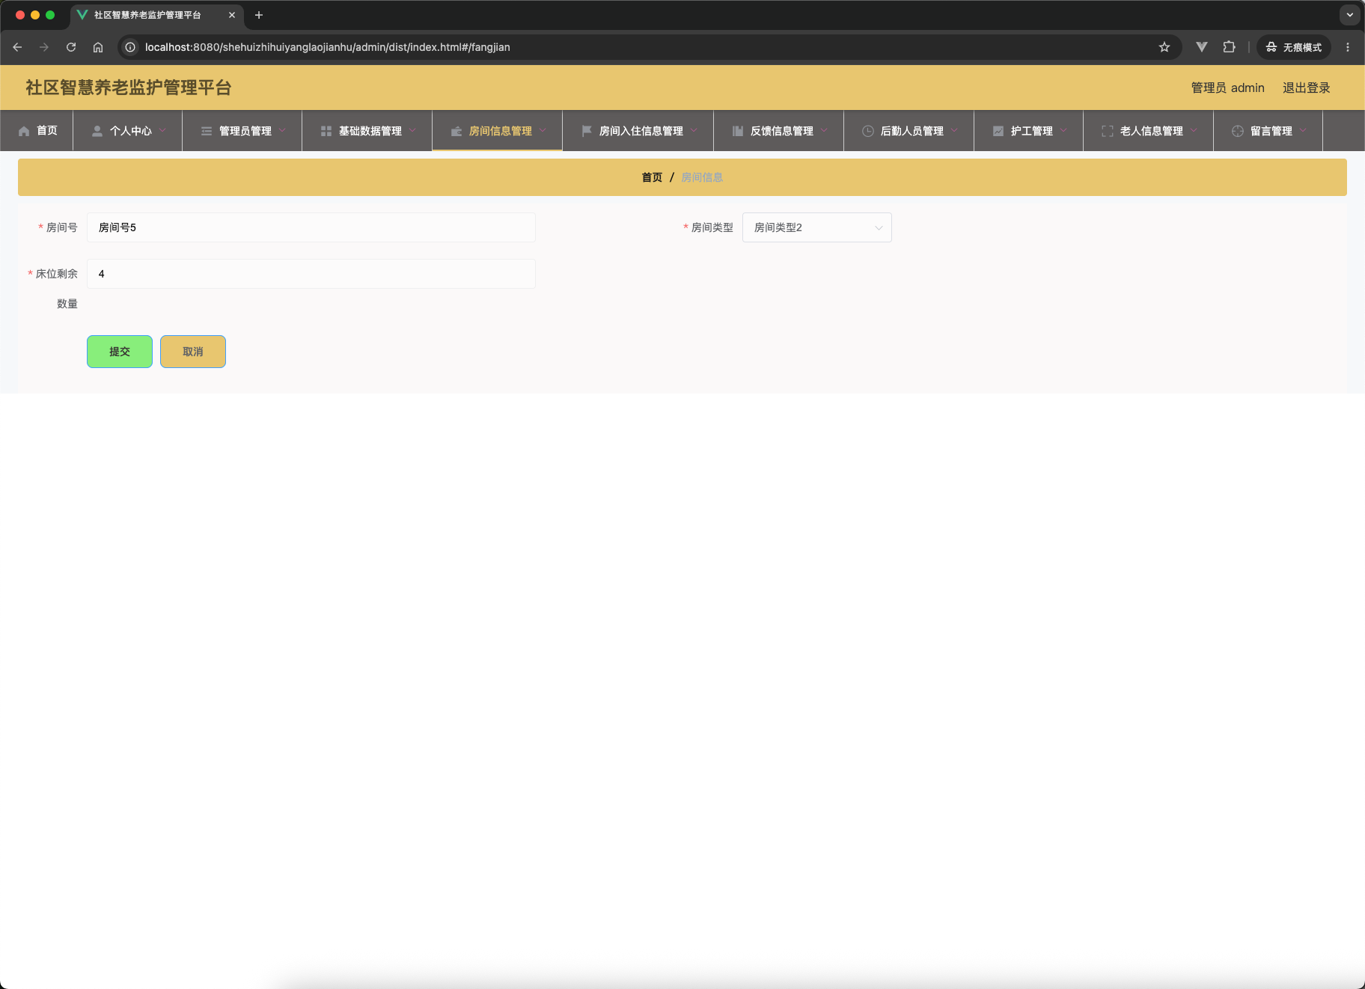Go to 首页 menu item
Screen dimensions: 1365x989
[37, 131]
